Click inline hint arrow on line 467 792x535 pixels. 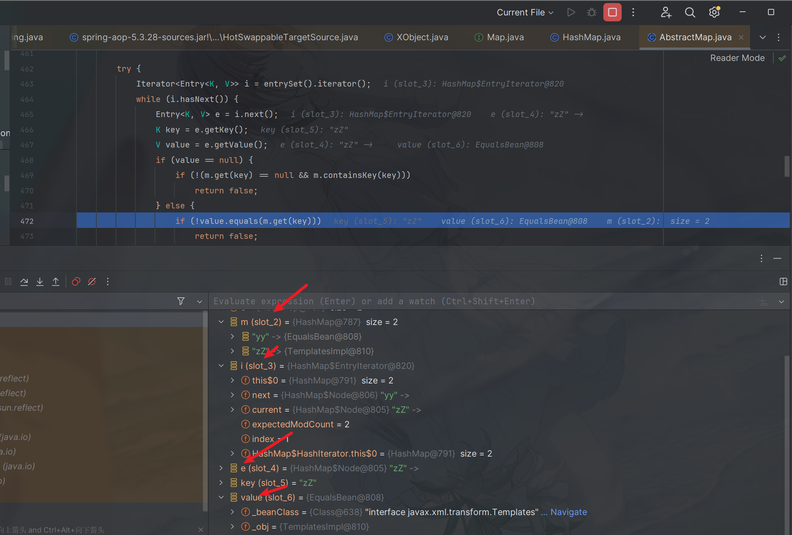(368, 145)
